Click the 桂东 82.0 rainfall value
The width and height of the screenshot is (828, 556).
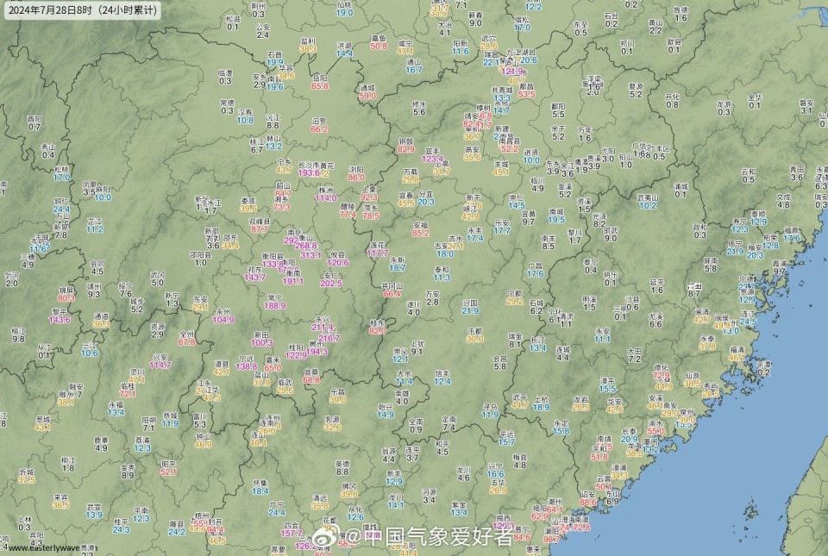pyautogui.click(x=377, y=327)
